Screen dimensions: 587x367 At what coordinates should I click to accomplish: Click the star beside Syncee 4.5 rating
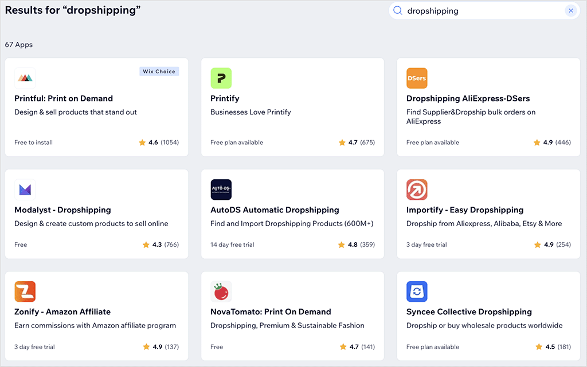tap(539, 347)
